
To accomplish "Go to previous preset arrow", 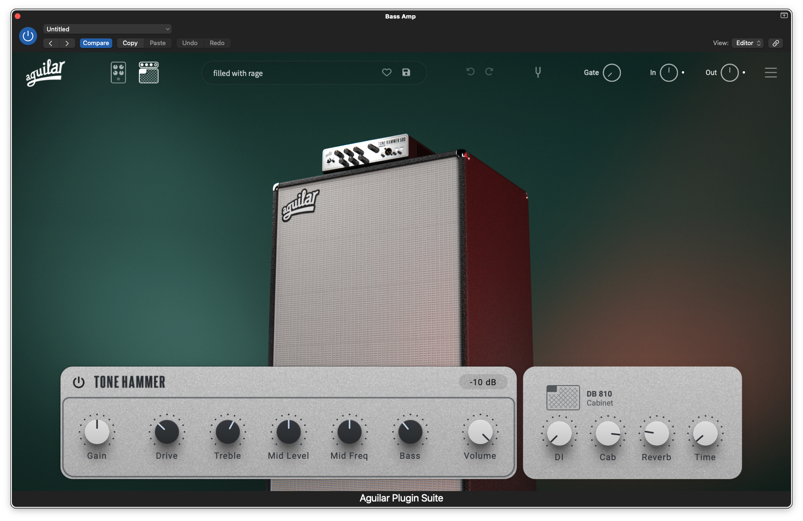I will [51, 43].
